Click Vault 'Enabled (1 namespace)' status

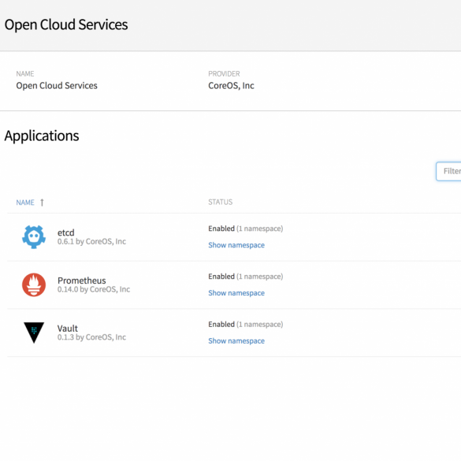click(246, 325)
